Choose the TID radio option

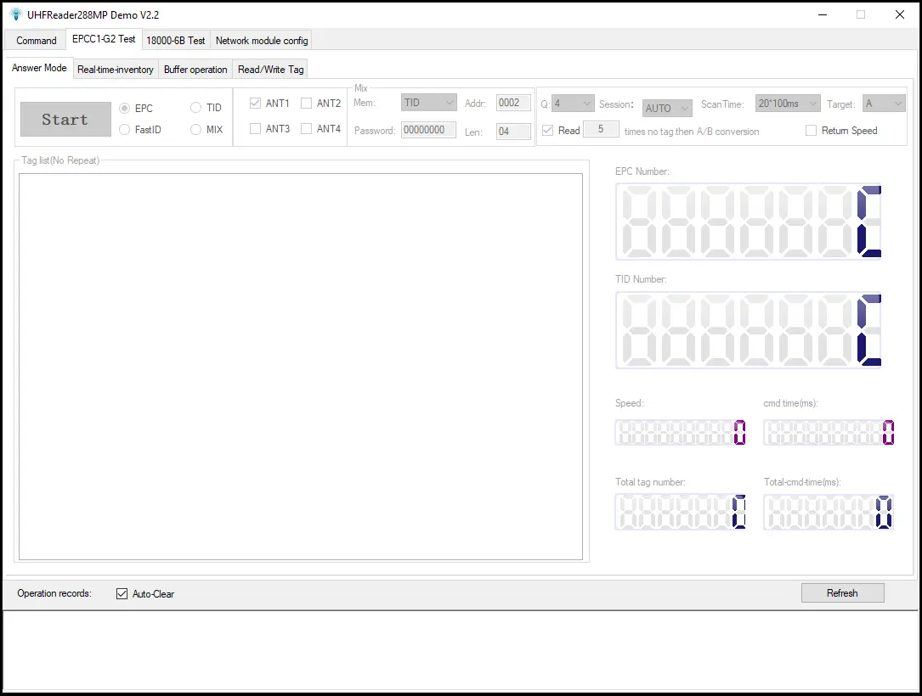[196, 108]
